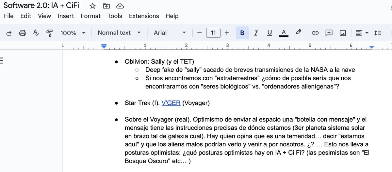
Task: Insert an image via picture icon
Action: click(x=343, y=33)
